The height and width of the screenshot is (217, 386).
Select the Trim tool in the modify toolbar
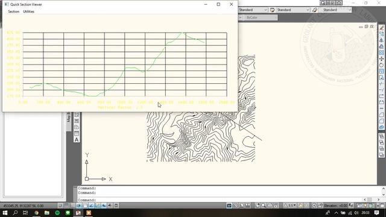point(381,84)
